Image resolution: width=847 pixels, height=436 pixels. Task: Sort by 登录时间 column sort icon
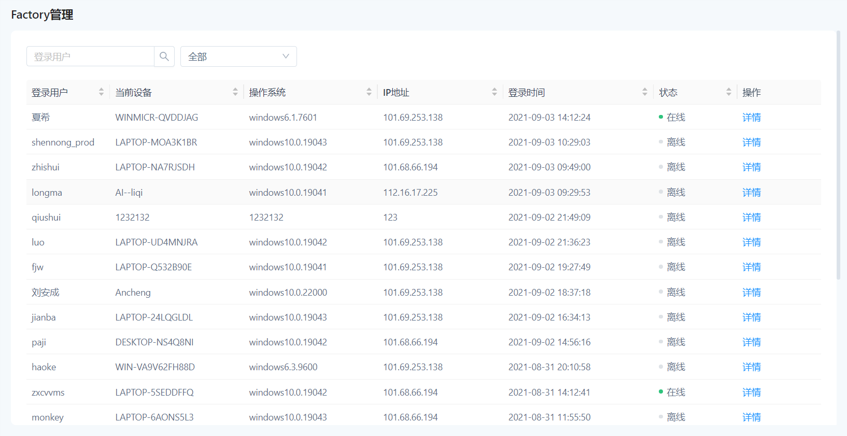point(645,92)
